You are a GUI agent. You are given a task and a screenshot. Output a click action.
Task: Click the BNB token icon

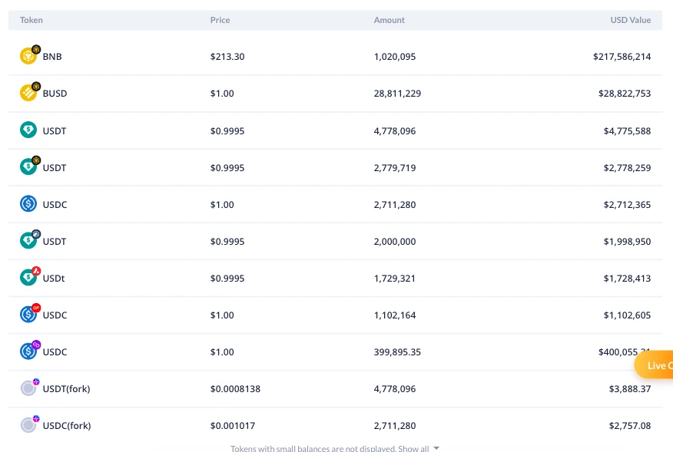[x=28, y=56]
